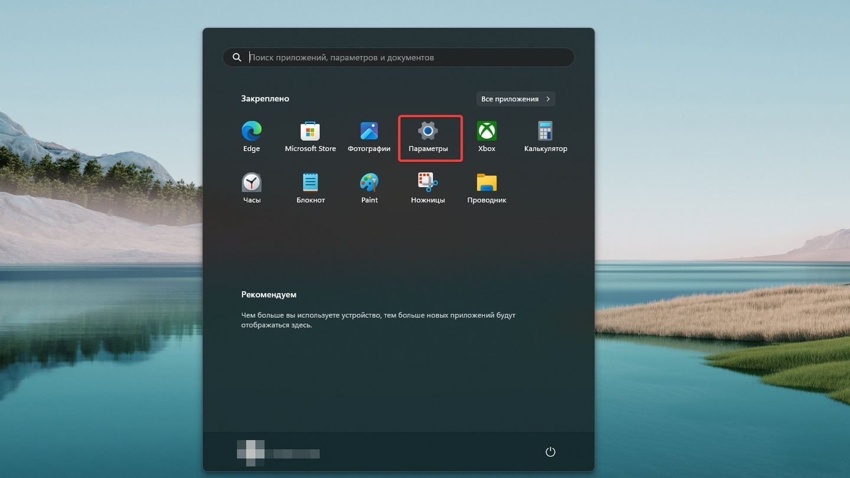The width and height of the screenshot is (850, 478).
Task: Launch the Ножницы snipping tool
Action: click(428, 189)
